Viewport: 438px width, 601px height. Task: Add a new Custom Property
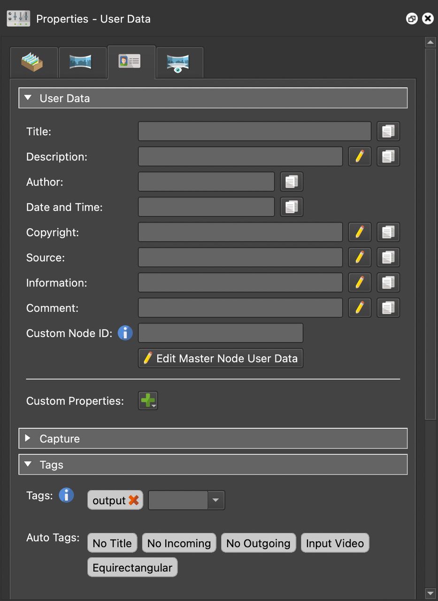pyautogui.click(x=147, y=401)
